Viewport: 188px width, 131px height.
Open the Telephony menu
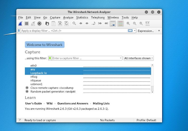point(98,18)
